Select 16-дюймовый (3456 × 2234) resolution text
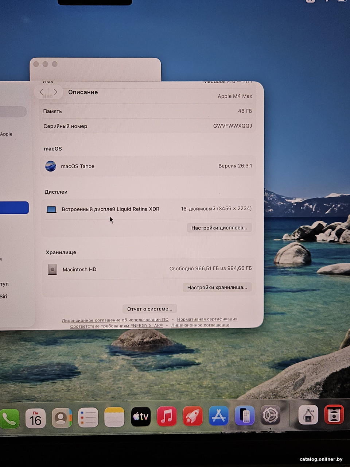 pos(216,209)
